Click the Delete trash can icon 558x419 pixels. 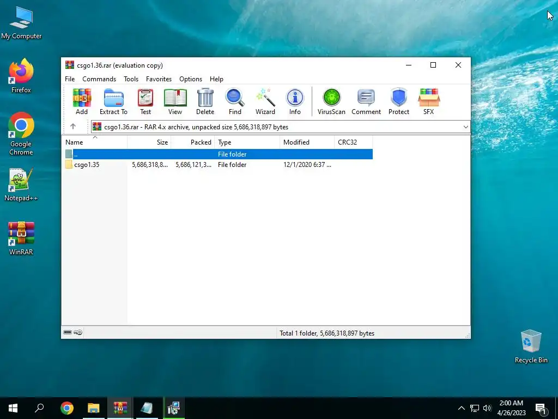click(205, 101)
